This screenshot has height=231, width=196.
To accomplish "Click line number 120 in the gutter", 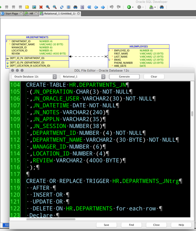I will 15,195.
